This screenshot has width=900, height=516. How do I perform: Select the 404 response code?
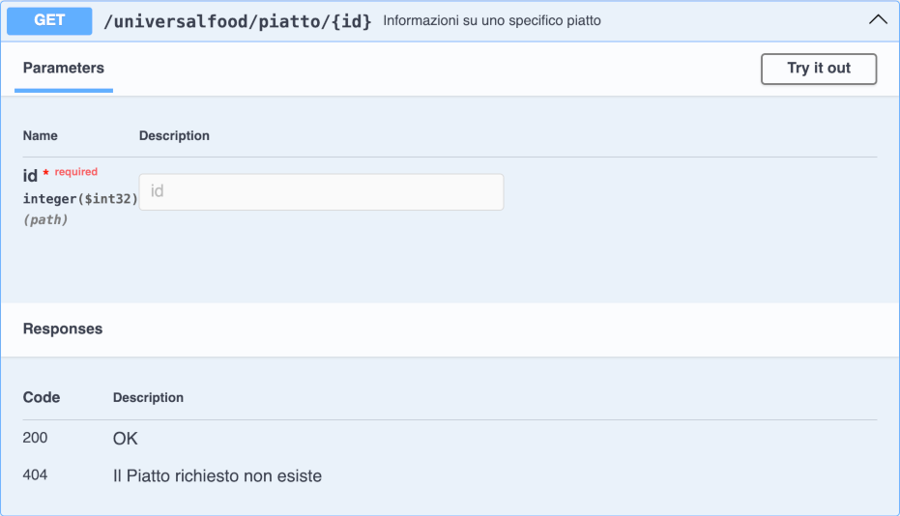[x=36, y=475]
